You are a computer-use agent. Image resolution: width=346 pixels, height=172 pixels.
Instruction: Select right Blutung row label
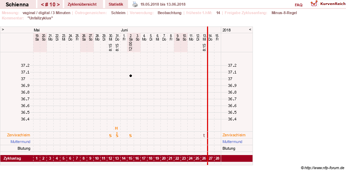229,149
